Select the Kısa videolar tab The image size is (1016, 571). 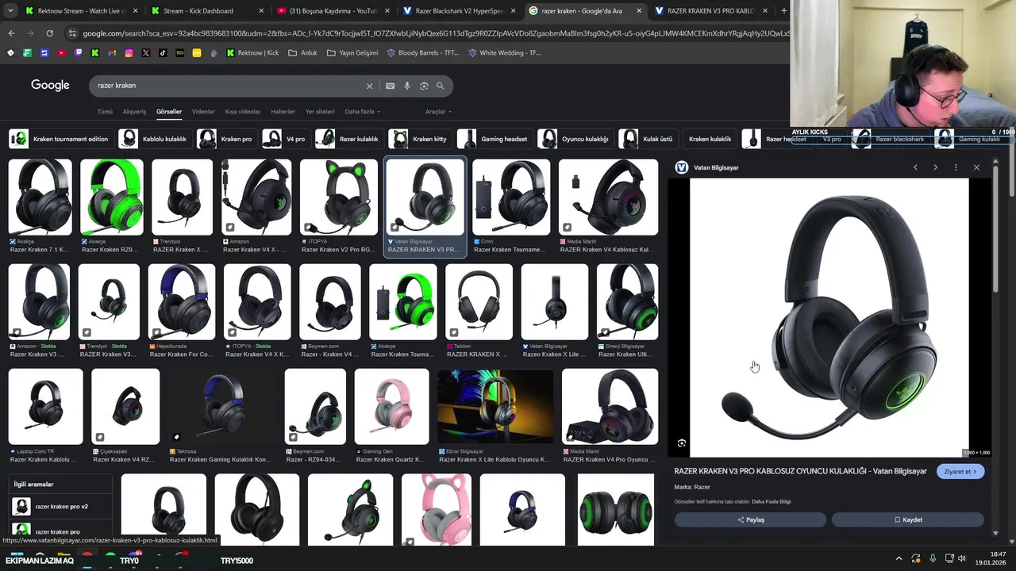(243, 112)
